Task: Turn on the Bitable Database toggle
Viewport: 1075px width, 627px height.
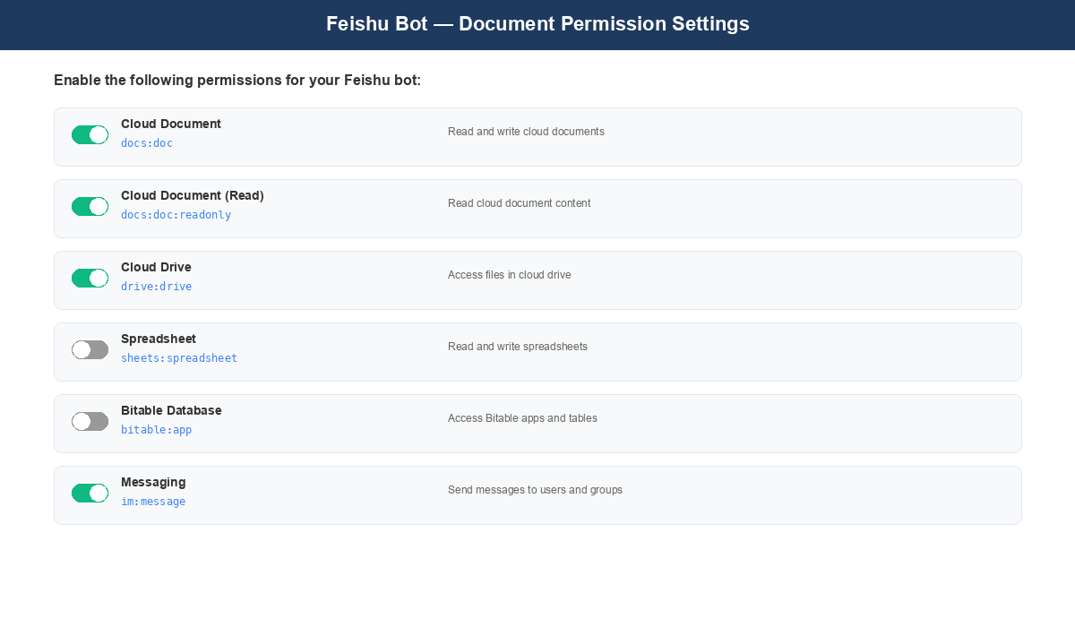Action: click(90, 421)
